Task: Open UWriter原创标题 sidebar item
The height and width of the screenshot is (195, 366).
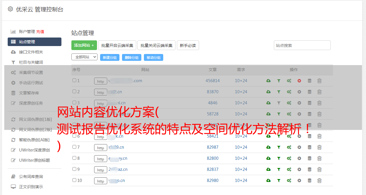Action: (x=34, y=160)
